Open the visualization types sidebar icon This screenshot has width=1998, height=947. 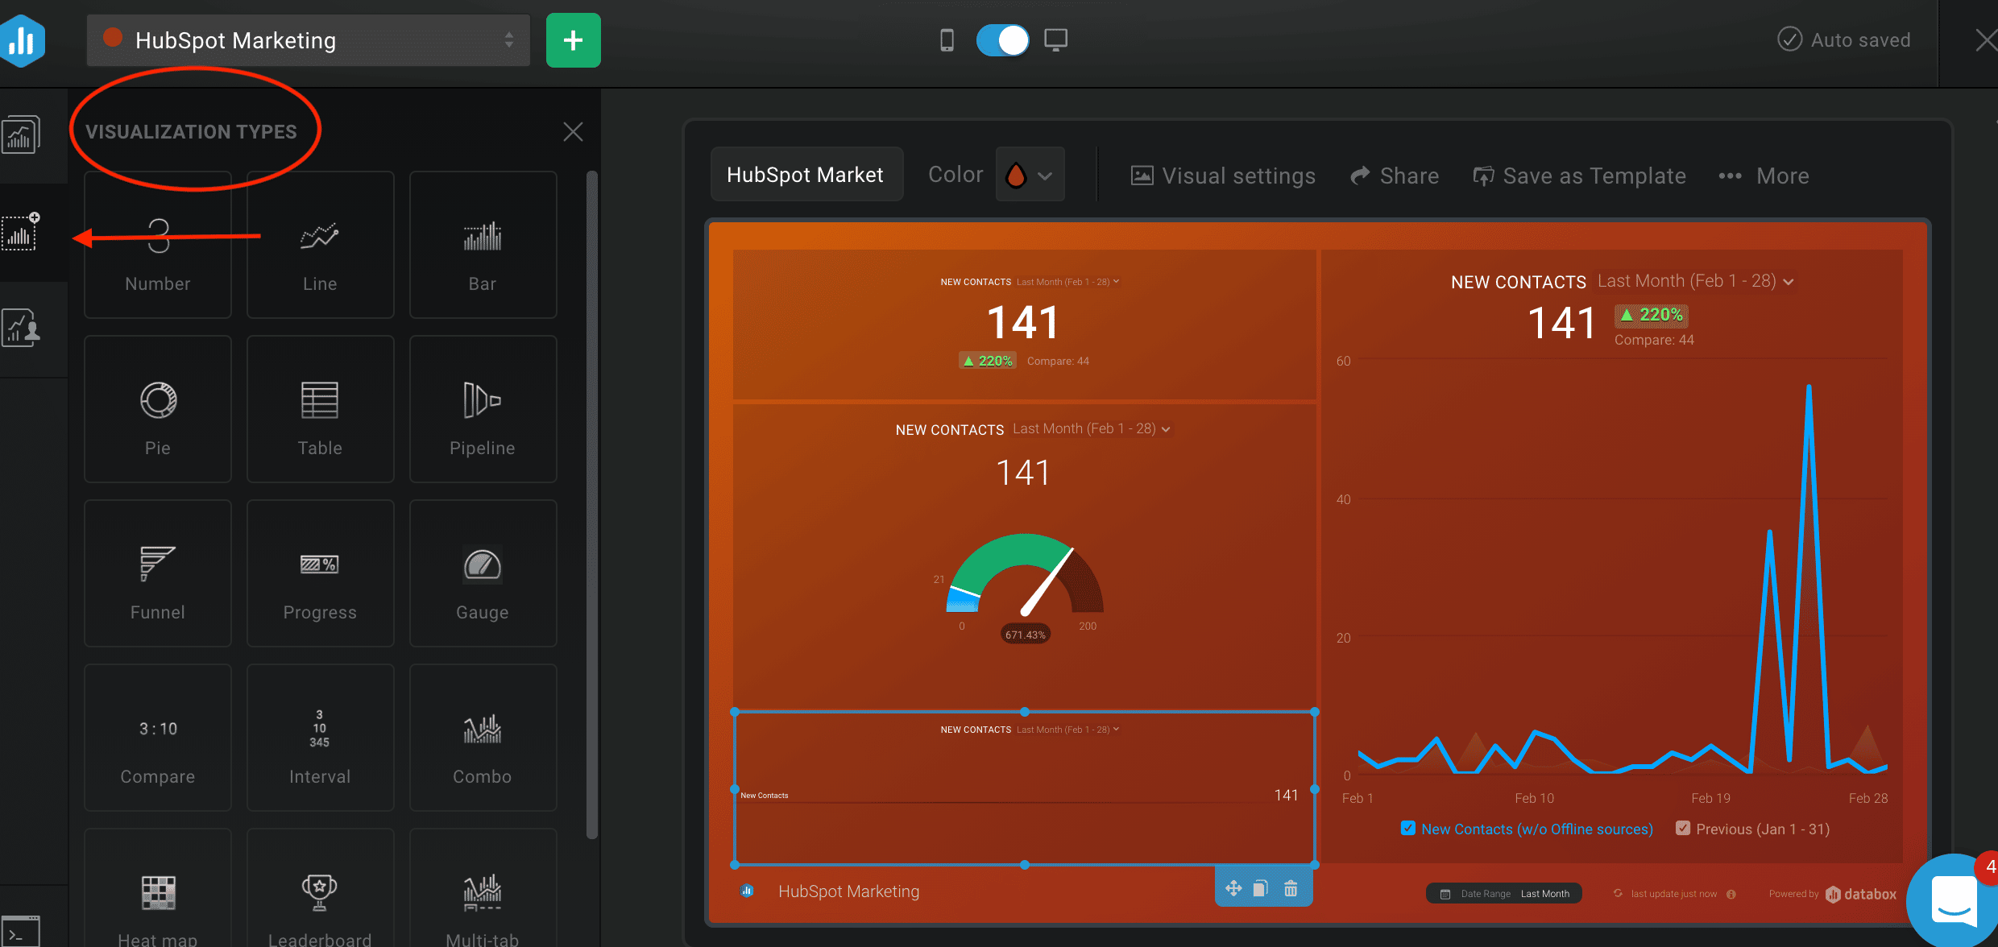pyautogui.click(x=21, y=233)
